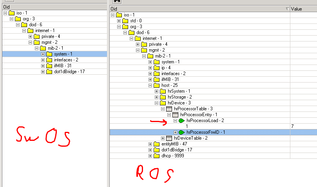Collapse dod - 6 in left tree

pos(18,25)
